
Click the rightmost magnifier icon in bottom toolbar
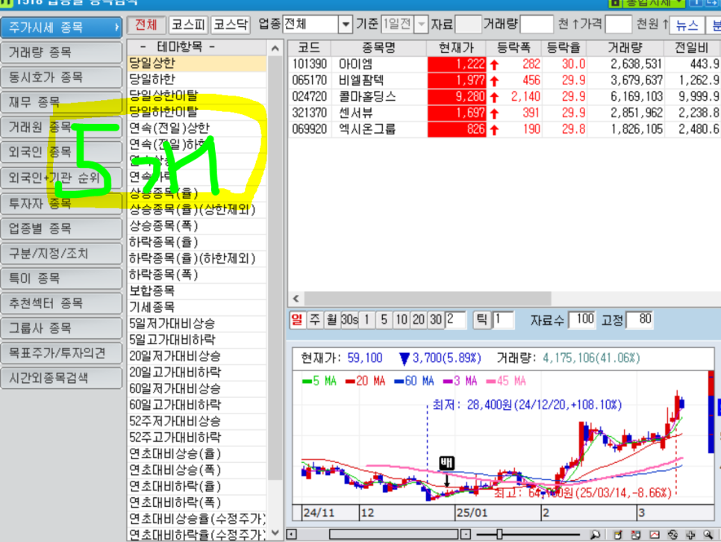point(707,535)
